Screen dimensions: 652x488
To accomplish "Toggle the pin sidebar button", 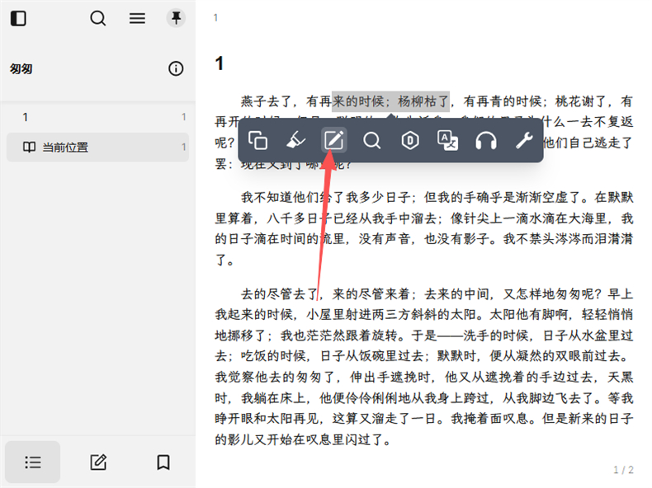I will pos(176,18).
